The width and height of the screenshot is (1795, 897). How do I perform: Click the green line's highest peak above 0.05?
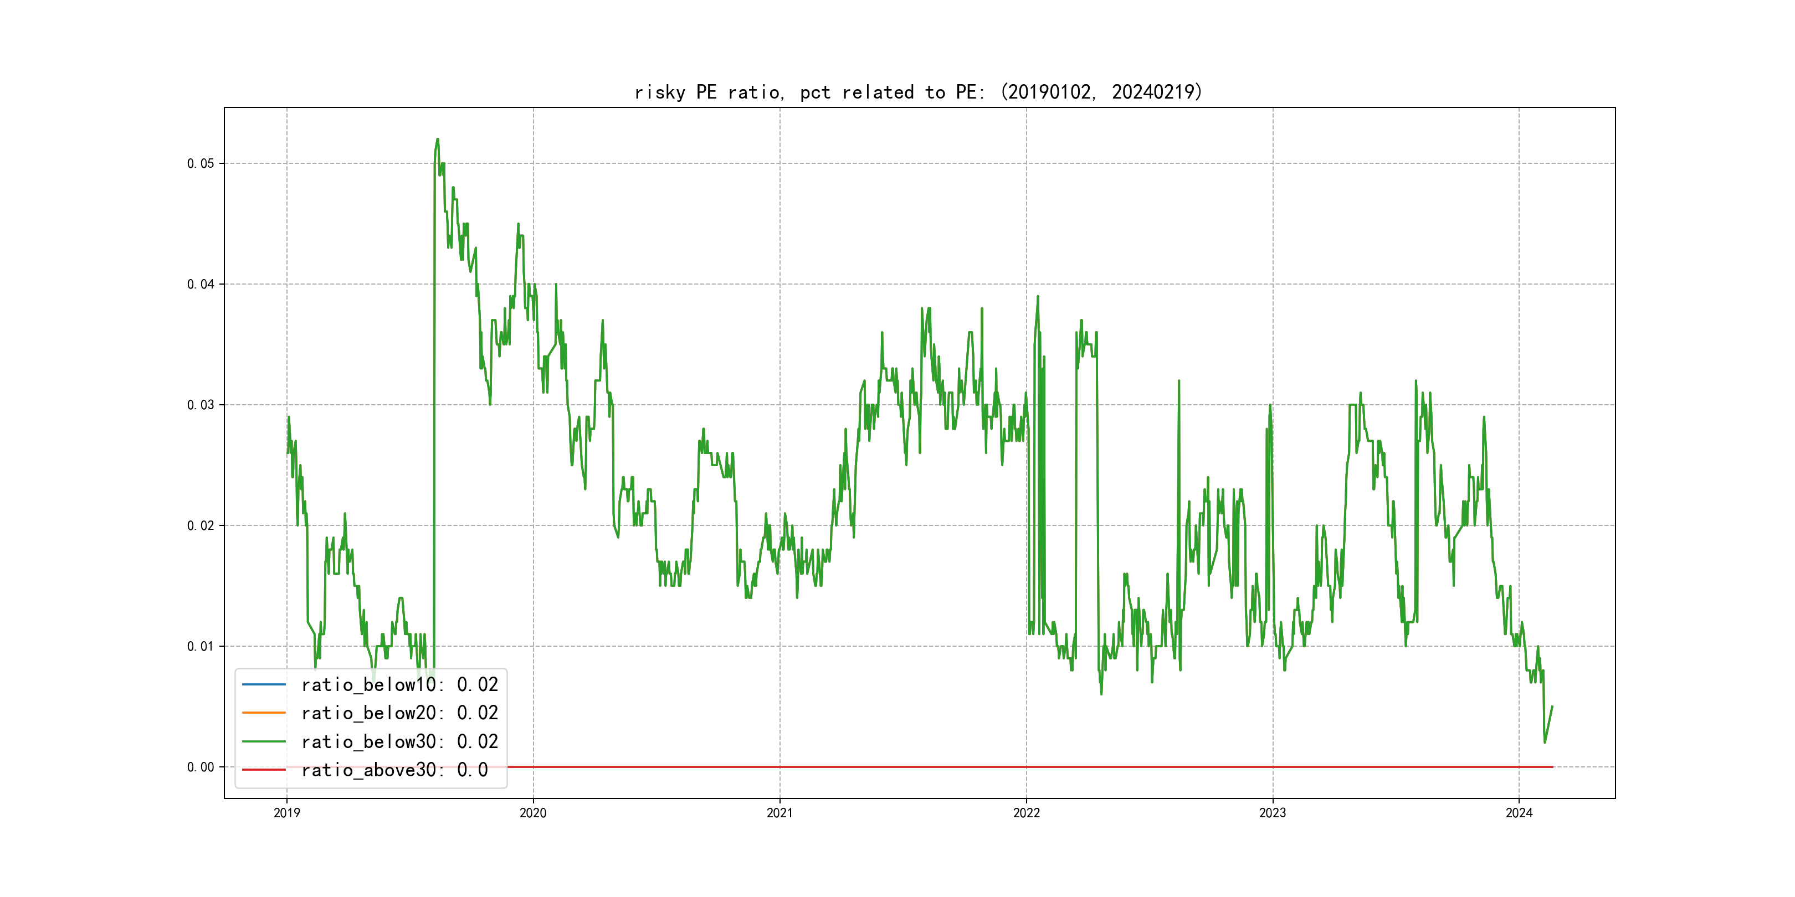438,140
